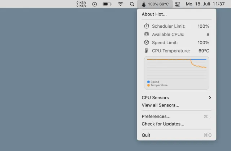The image size is (231, 151).
Task: Click the orange Temperature legend dot
Action: pyautogui.click(x=148, y=85)
